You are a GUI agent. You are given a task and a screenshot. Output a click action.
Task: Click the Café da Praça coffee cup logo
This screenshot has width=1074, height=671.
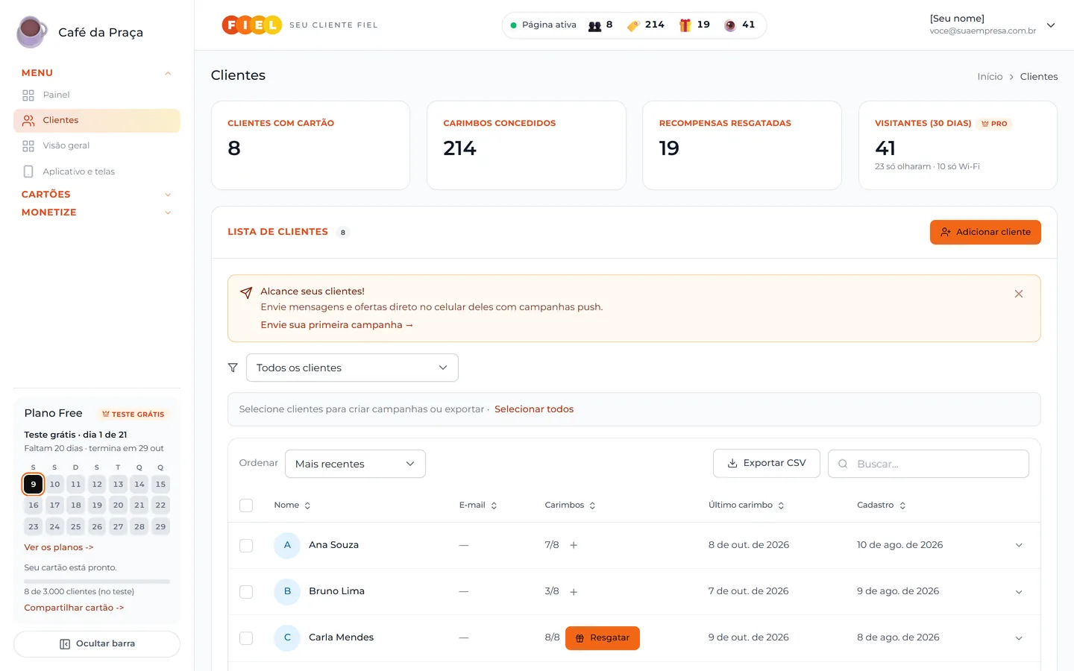tap(31, 32)
